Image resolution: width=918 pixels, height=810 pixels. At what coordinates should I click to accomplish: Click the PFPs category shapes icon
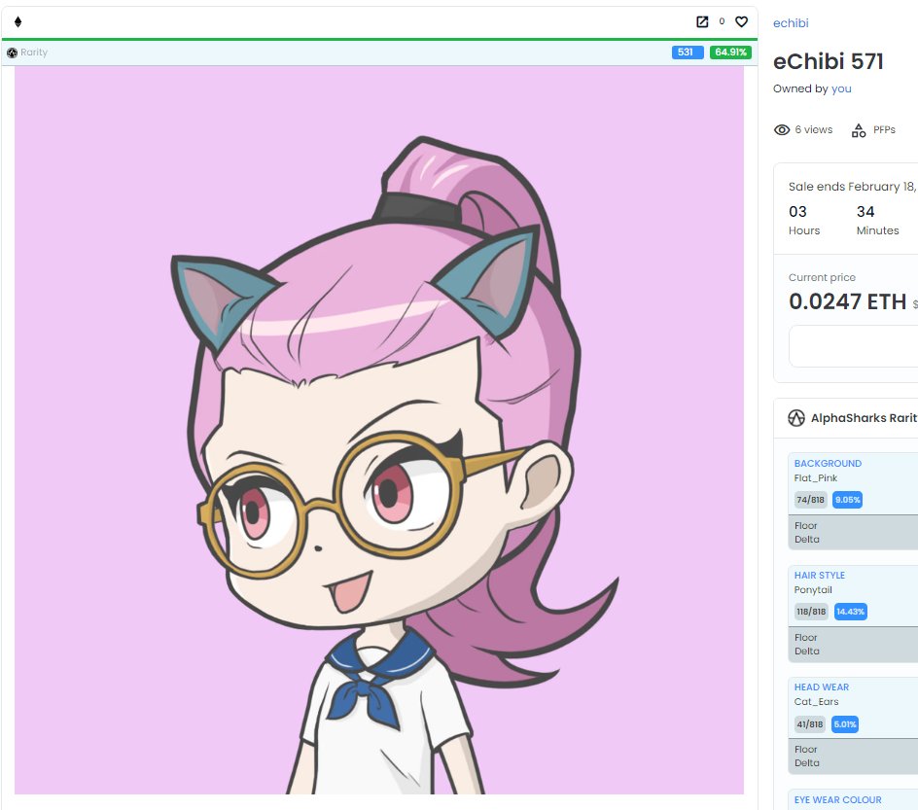coord(859,130)
